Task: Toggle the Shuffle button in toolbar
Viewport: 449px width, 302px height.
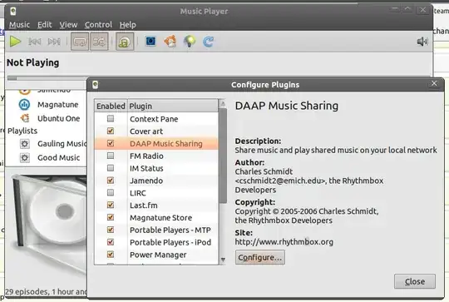Action: (x=99, y=42)
